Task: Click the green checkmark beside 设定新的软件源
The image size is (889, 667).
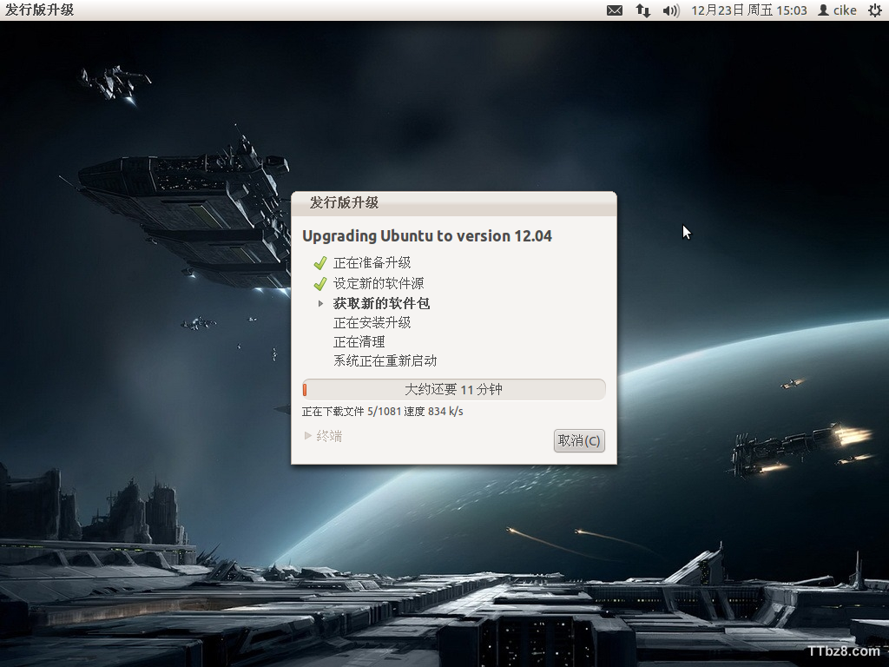Action: [x=320, y=283]
